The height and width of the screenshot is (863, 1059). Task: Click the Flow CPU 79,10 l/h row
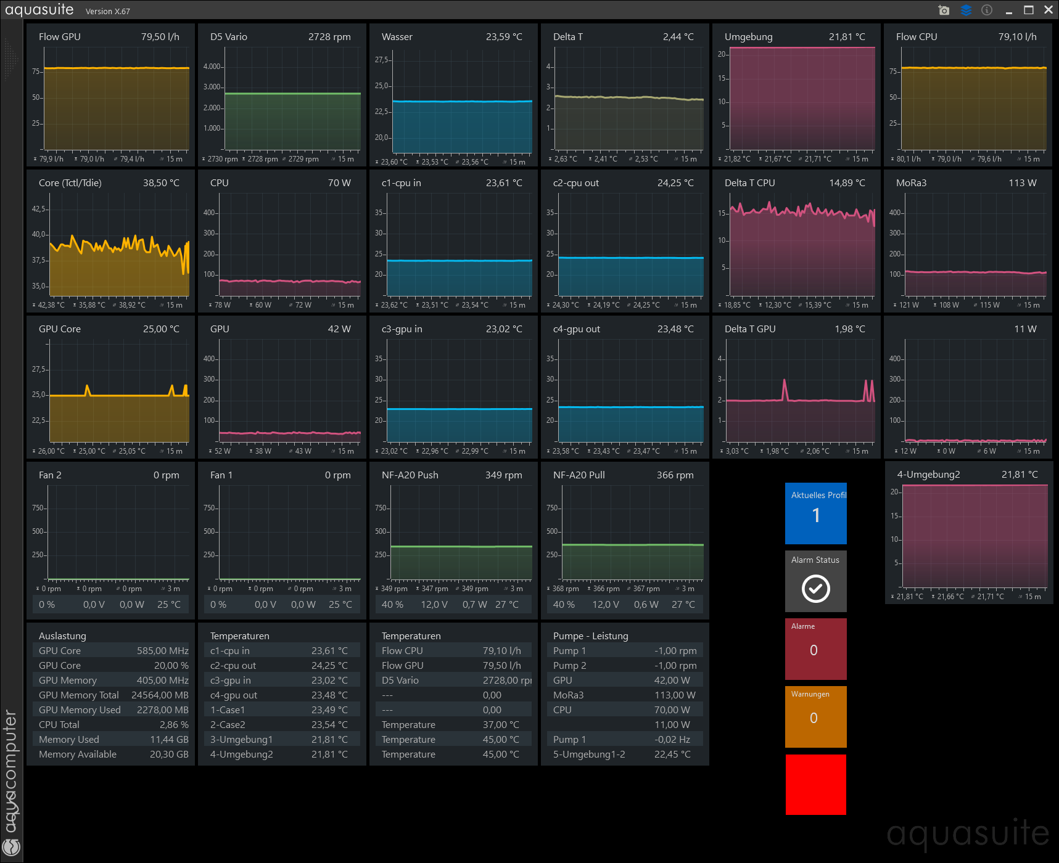pos(453,650)
